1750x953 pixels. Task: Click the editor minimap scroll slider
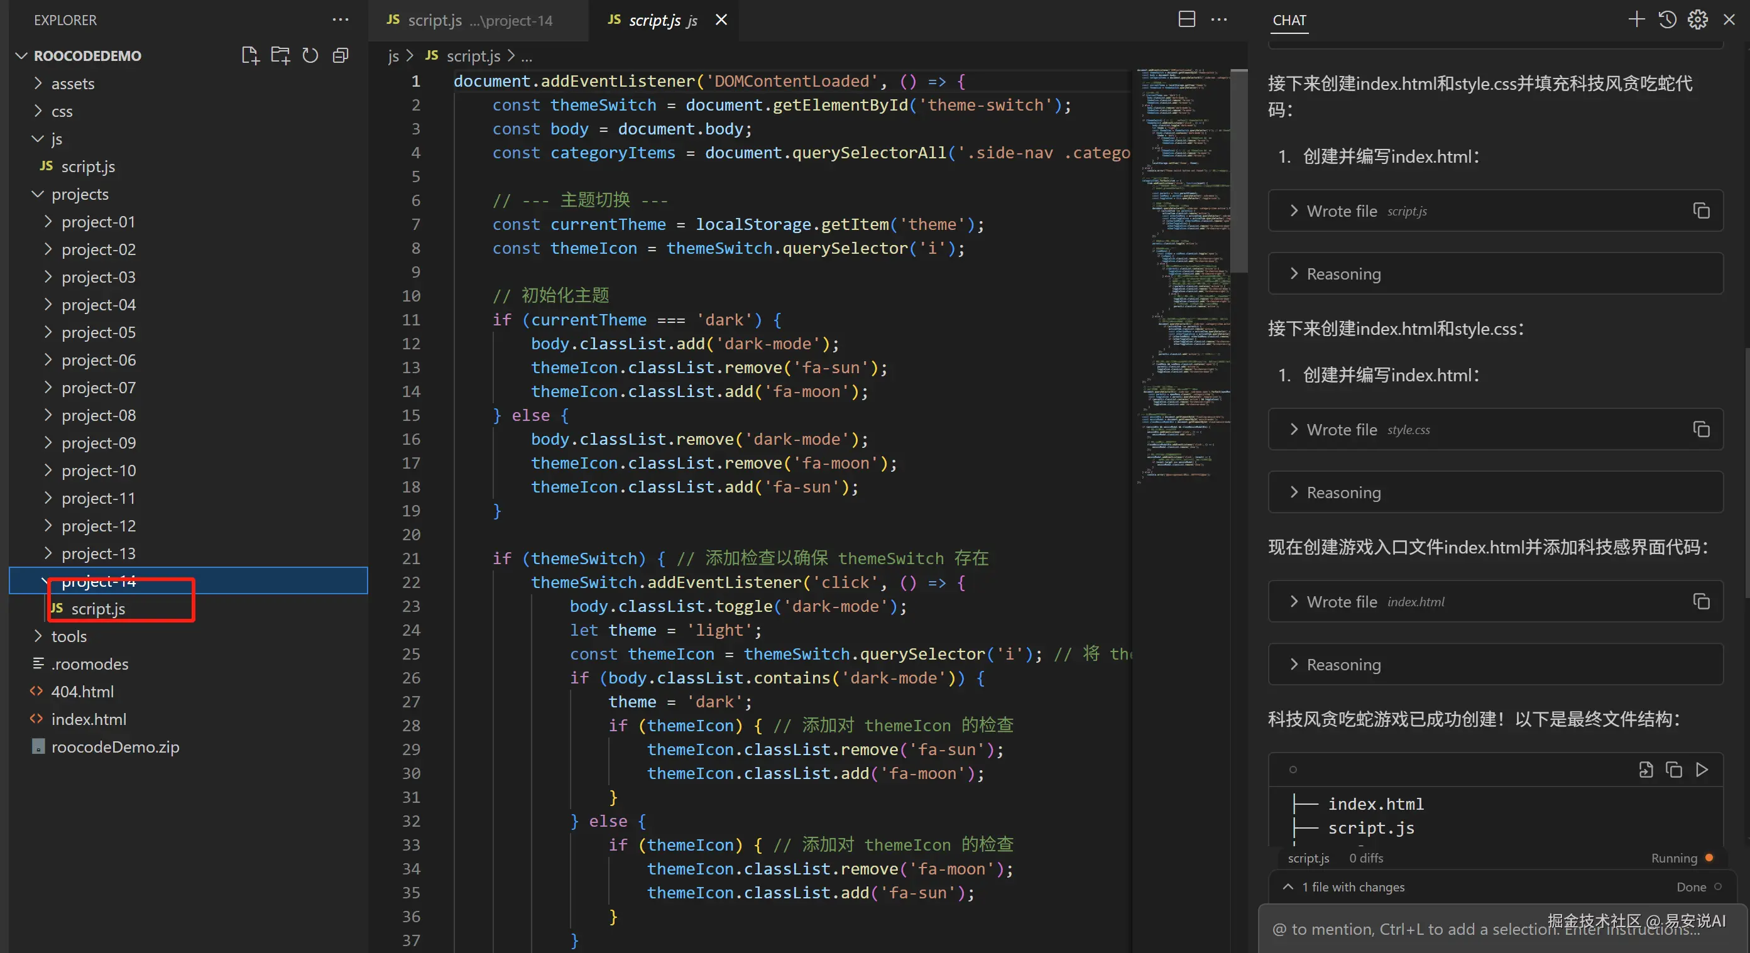tap(1239, 170)
